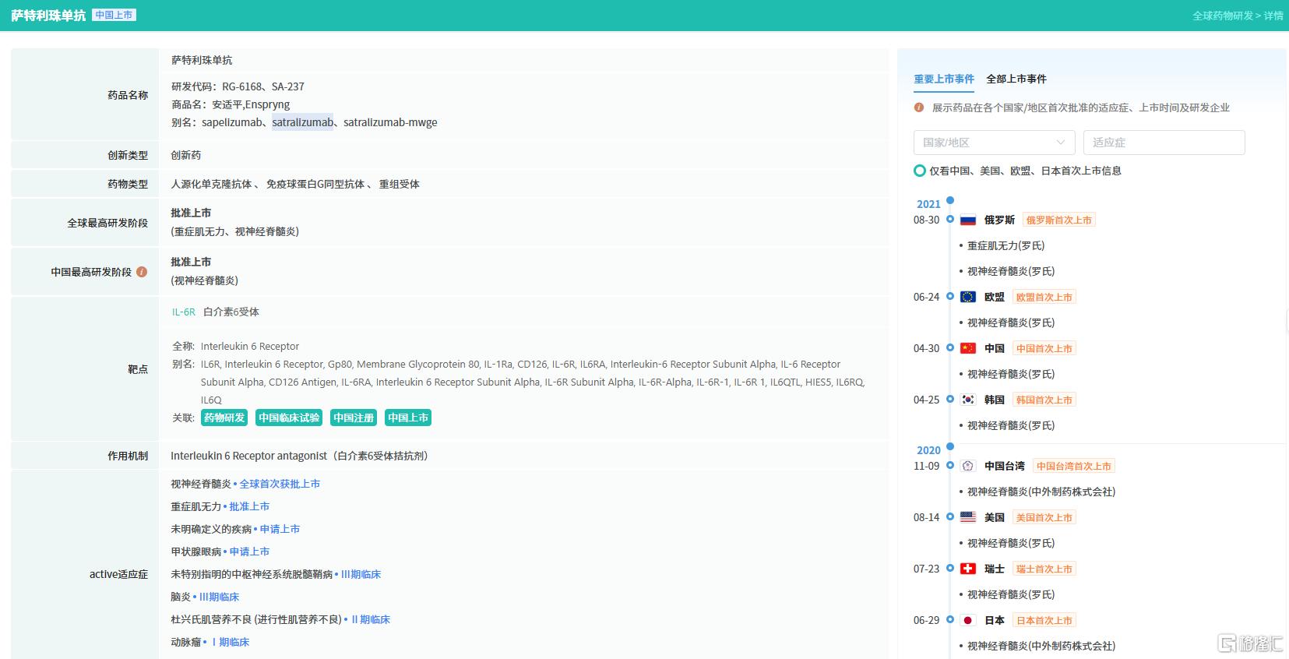Click the Switzerland flag icon
The width and height of the screenshot is (1289, 659).
pyautogui.click(x=967, y=569)
